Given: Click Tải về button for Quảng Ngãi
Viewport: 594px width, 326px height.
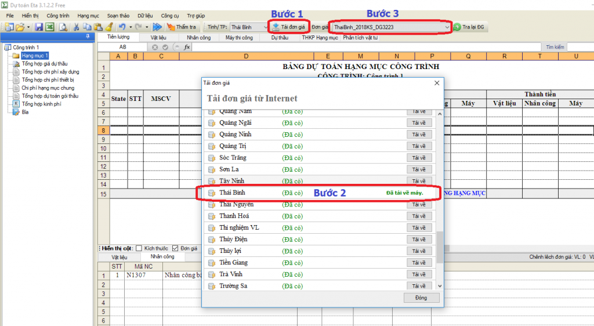Looking at the screenshot, I should tap(419, 123).
